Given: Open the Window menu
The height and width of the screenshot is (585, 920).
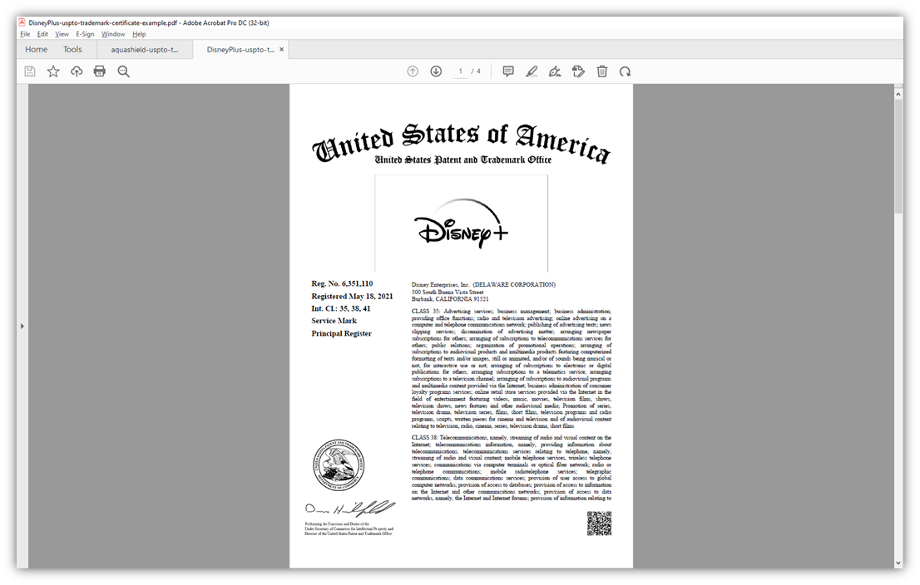Looking at the screenshot, I should tap(113, 34).
